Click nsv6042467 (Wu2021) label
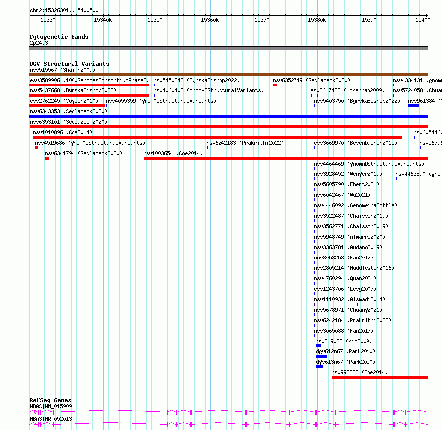Screen dimensions: 442x430 pyautogui.click(x=342, y=195)
